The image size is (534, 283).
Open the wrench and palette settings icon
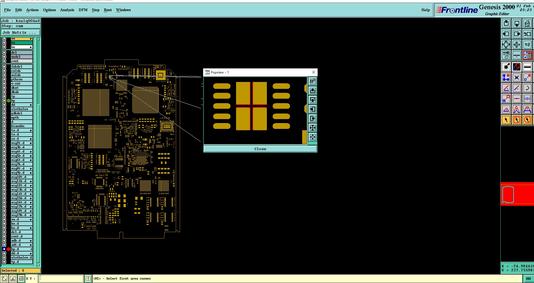click(506, 55)
